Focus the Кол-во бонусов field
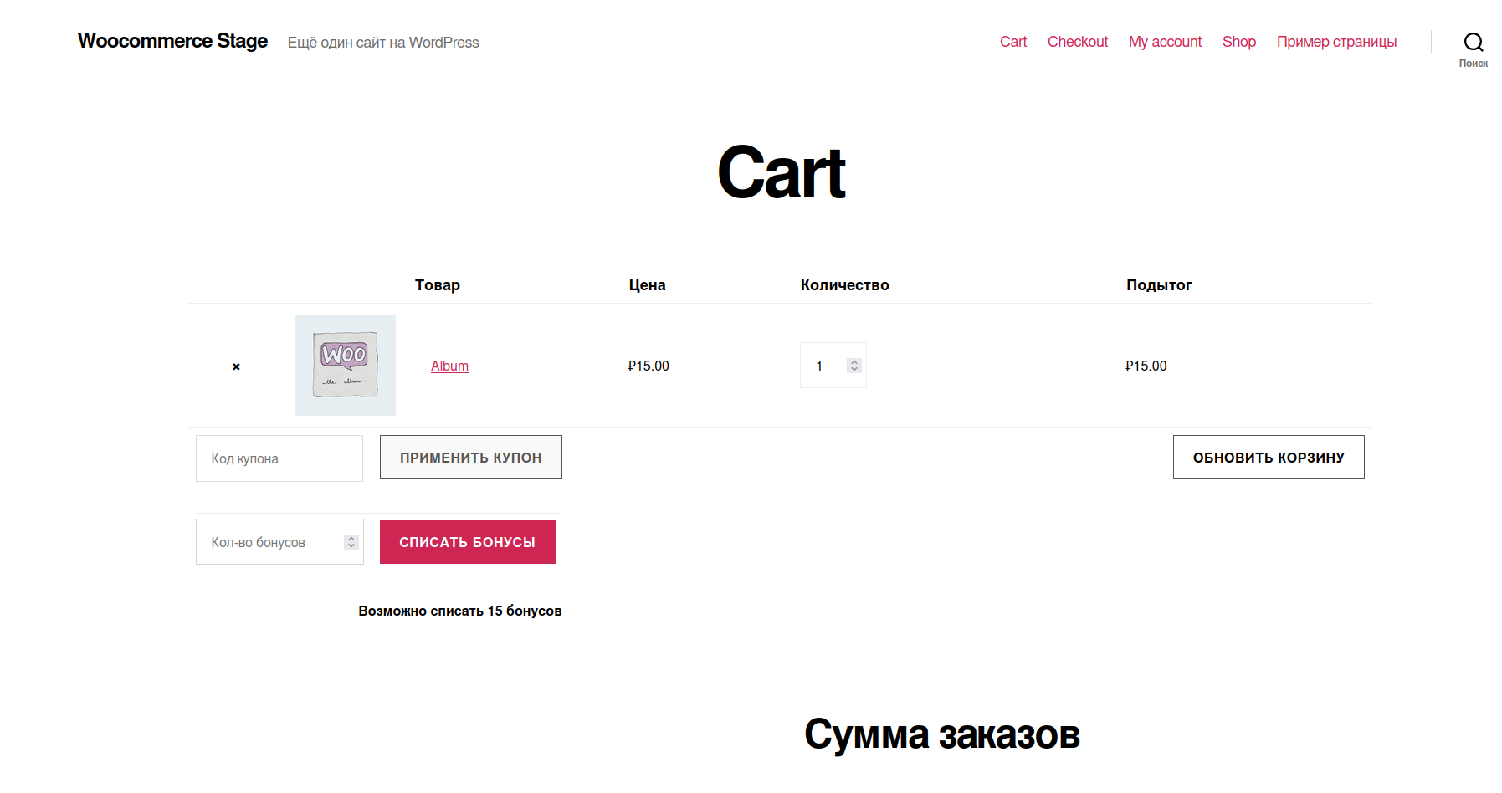This screenshot has height=793, width=1502. [x=268, y=542]
